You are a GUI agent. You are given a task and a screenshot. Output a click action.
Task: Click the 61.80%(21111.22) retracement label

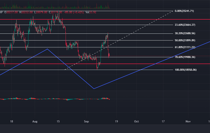pos(185,47)
